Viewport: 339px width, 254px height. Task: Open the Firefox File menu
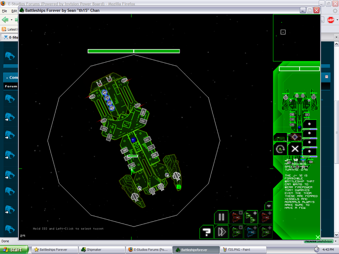[4, 11]
